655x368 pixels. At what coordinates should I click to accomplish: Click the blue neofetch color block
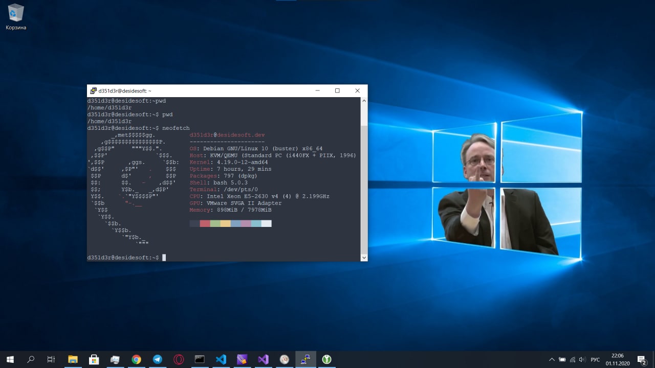235,223
